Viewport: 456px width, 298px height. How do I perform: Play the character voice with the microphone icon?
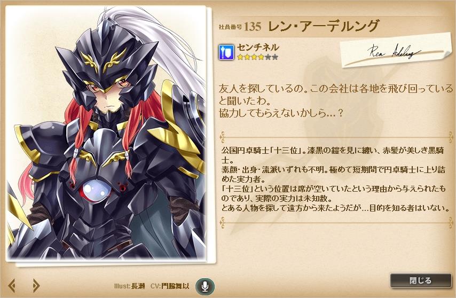[x=205, y=286]
